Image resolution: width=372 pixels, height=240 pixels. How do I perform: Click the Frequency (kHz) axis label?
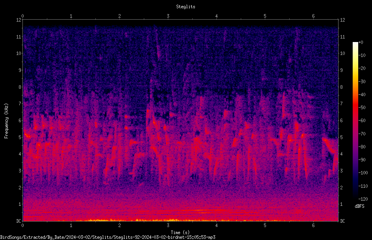(6, 121)
